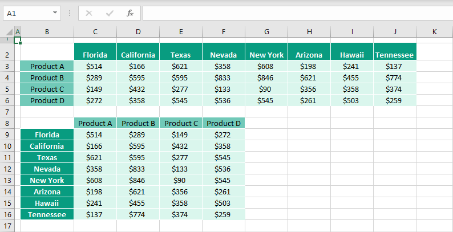
Task: Click the Cancel X icon in formula bar
Action: point(89,13)
